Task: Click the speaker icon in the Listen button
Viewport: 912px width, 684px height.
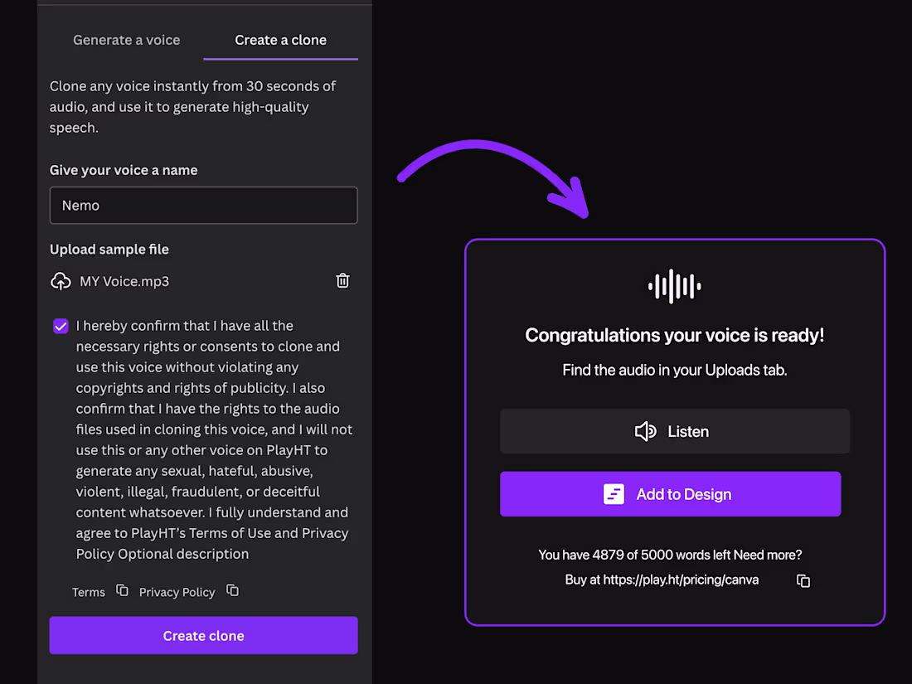Action: click(x=646, y=432)
